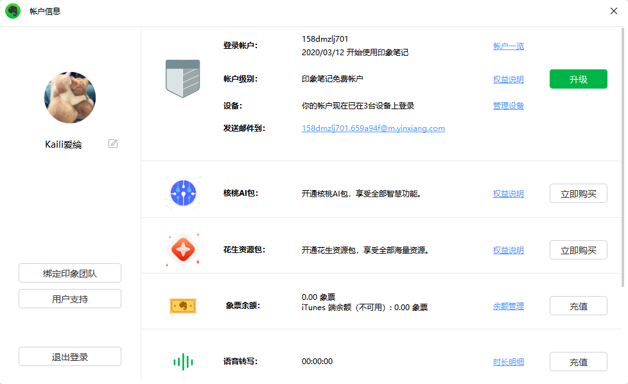Click the 2020/03/12 开始使用印象笔记 text
Viewport: 628px width, 384px height.
pos(355,53)
